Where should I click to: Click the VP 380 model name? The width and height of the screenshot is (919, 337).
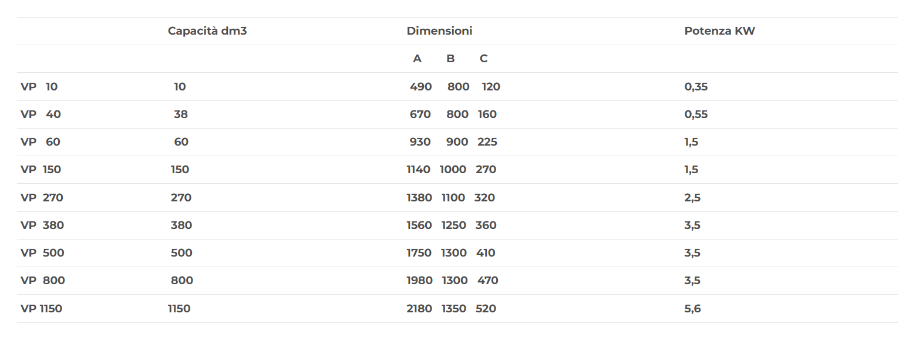point(42,225)
